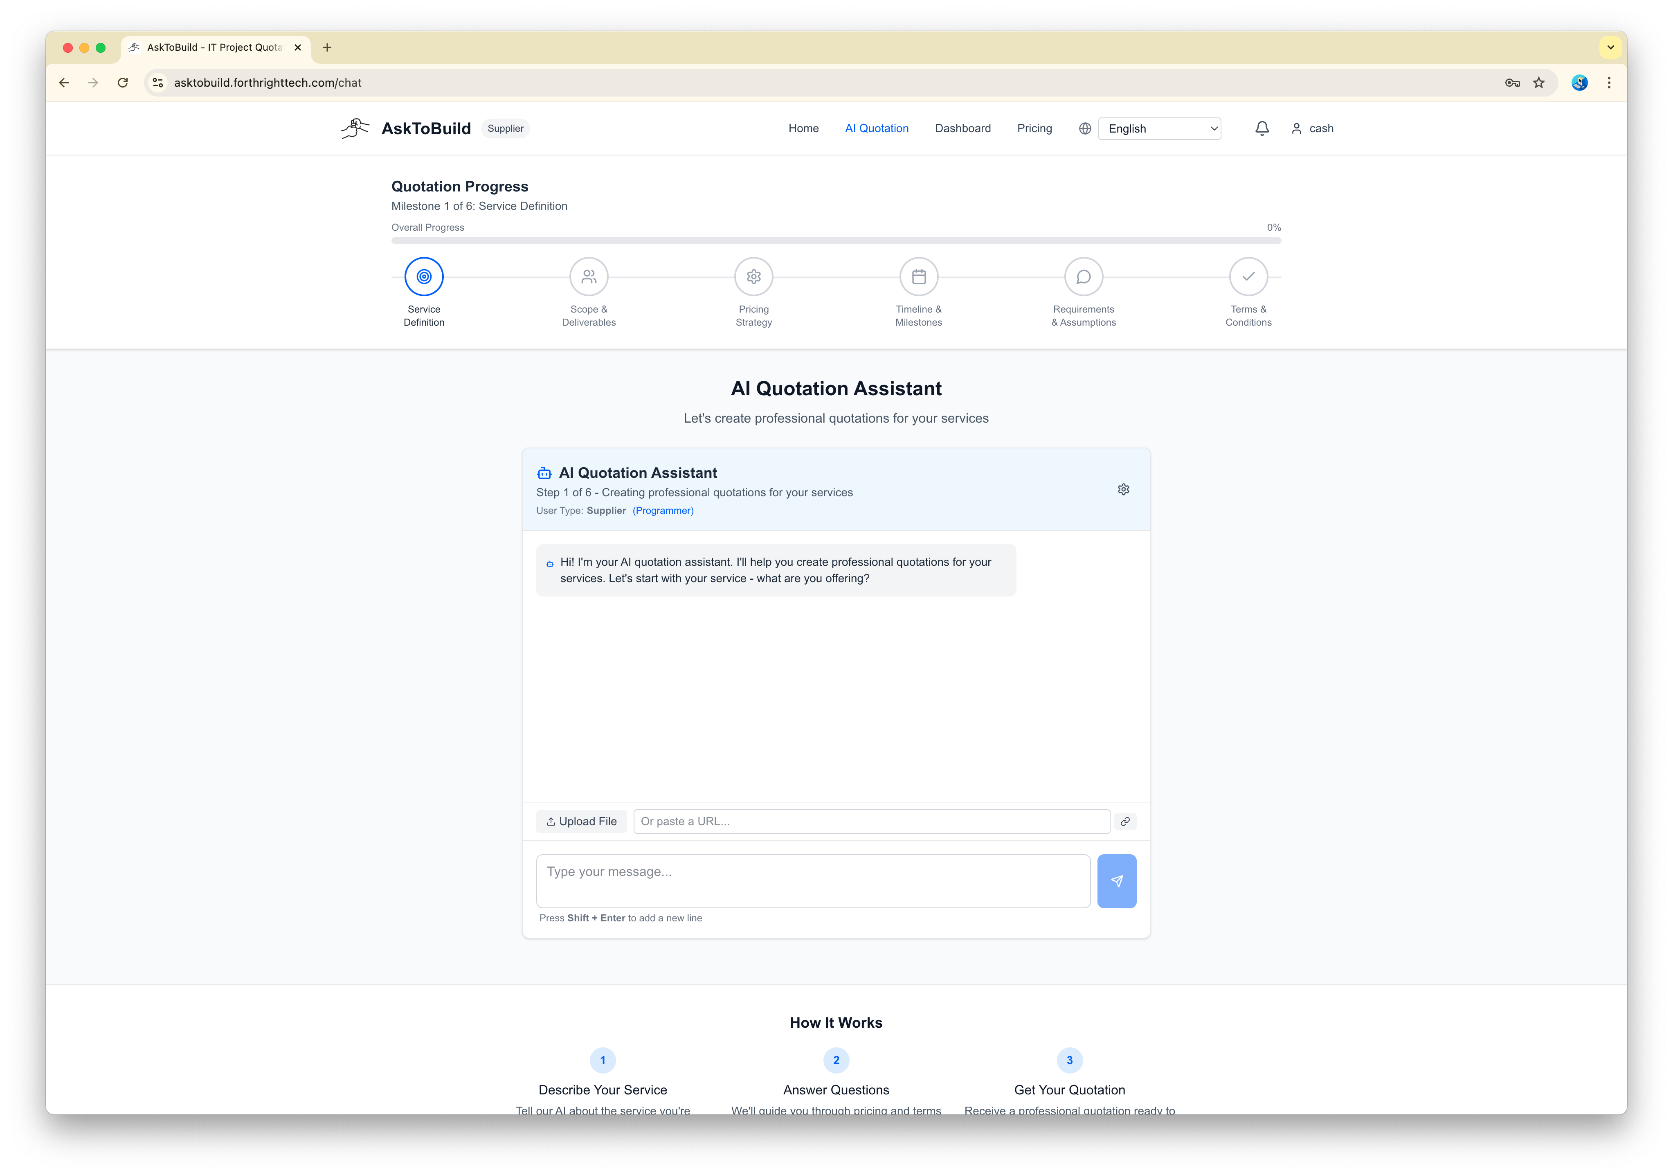Send the message with paper plane button
Viewport: 1673px width, 1175px height.
pos(1116,881)
